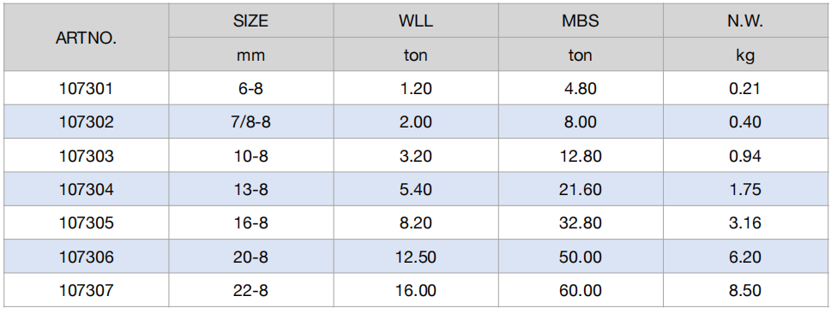Screen dimensions: 837x314
Task: Select article number 107307
Action: click(x=86, y=291)
